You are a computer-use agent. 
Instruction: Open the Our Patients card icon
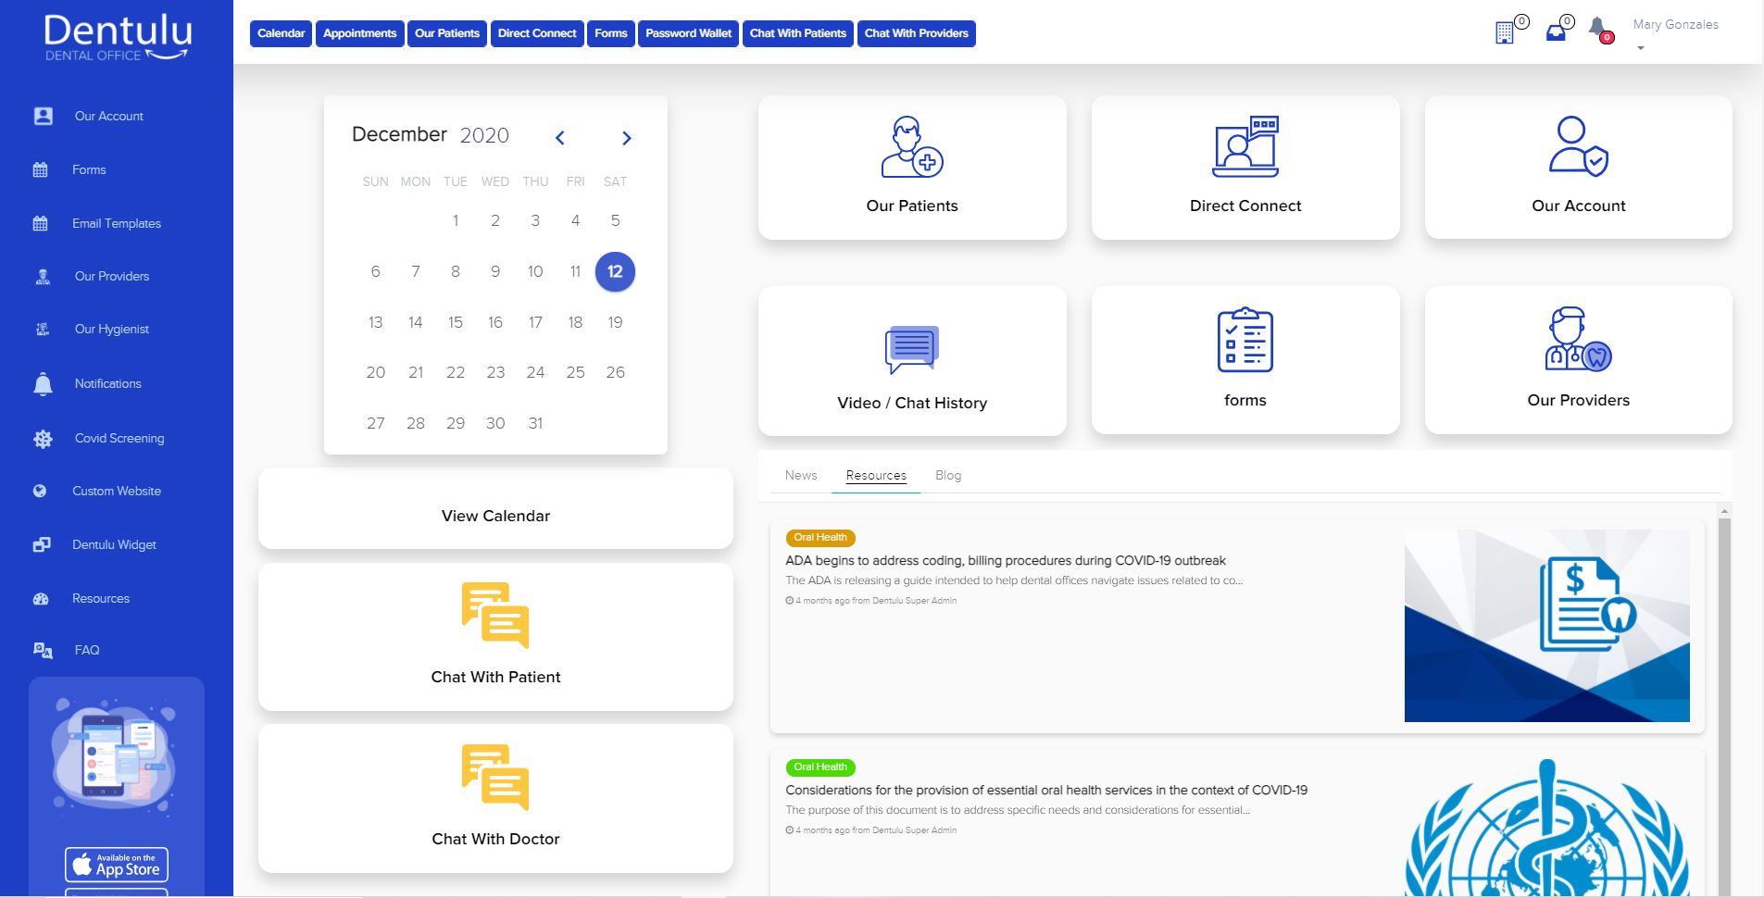pos(912,146)
